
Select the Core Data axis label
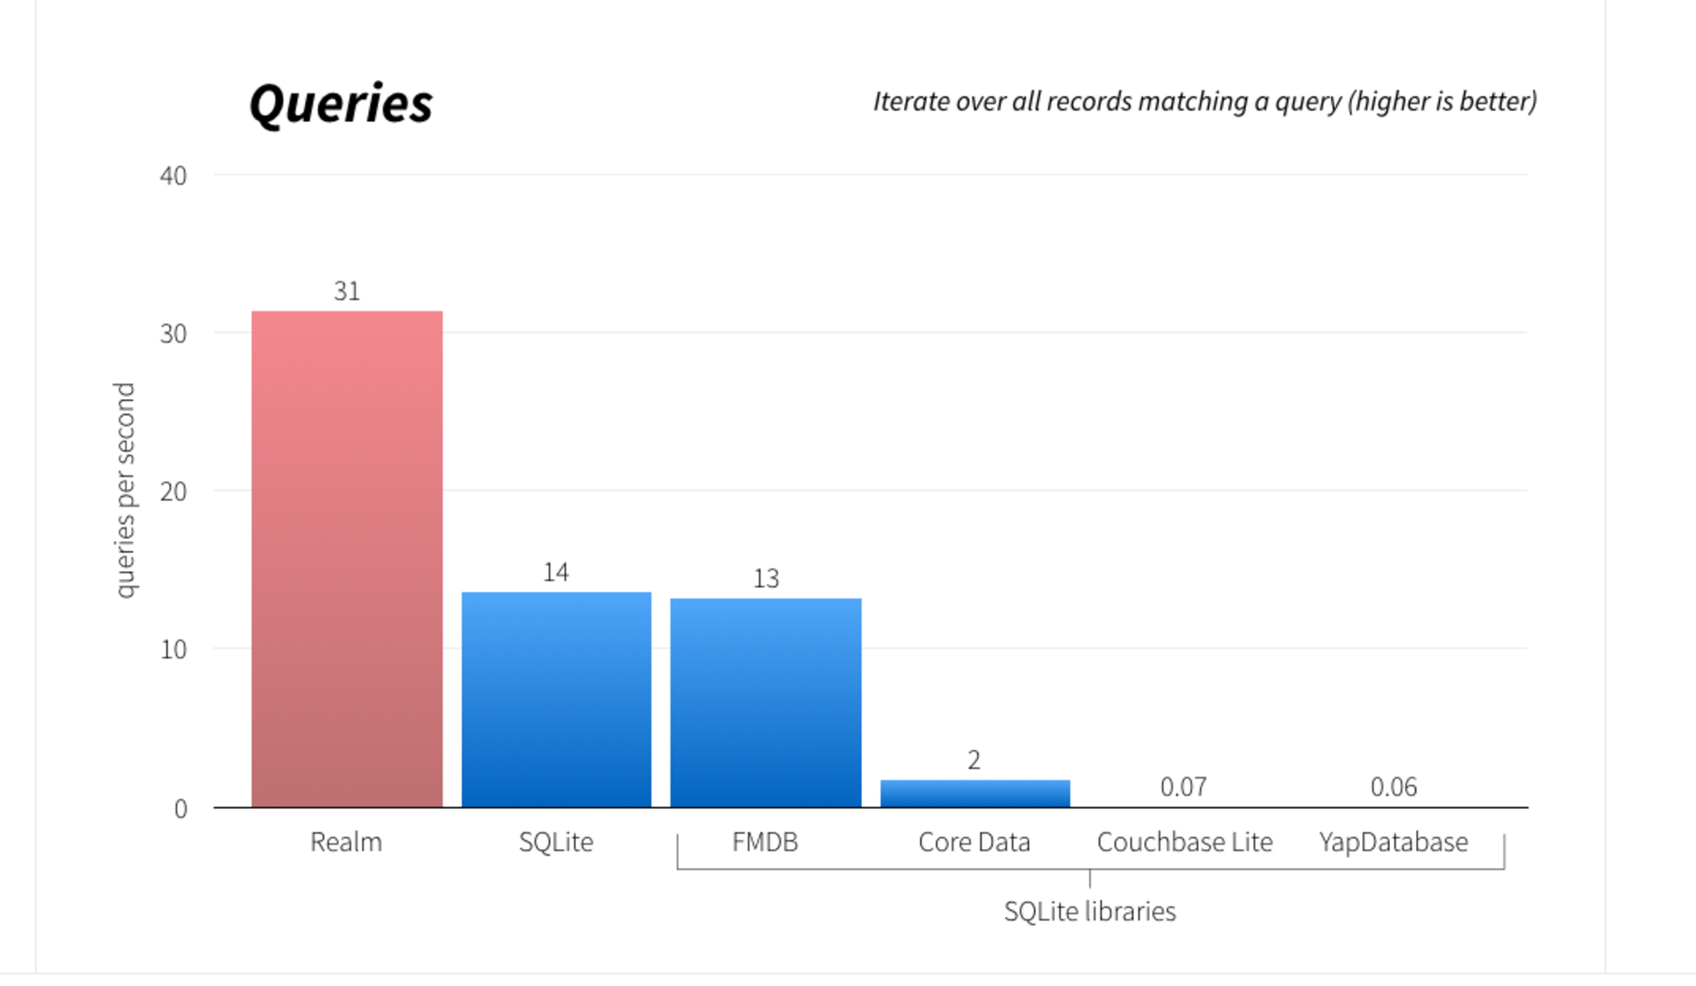(974, 842)
